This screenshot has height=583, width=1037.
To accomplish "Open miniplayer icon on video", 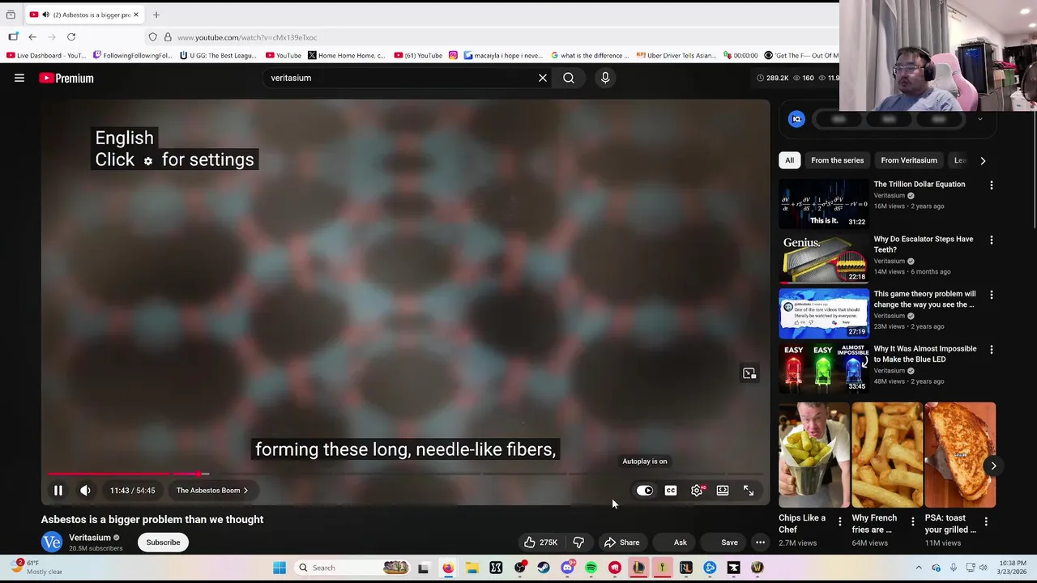I will [x=749, y=373].
